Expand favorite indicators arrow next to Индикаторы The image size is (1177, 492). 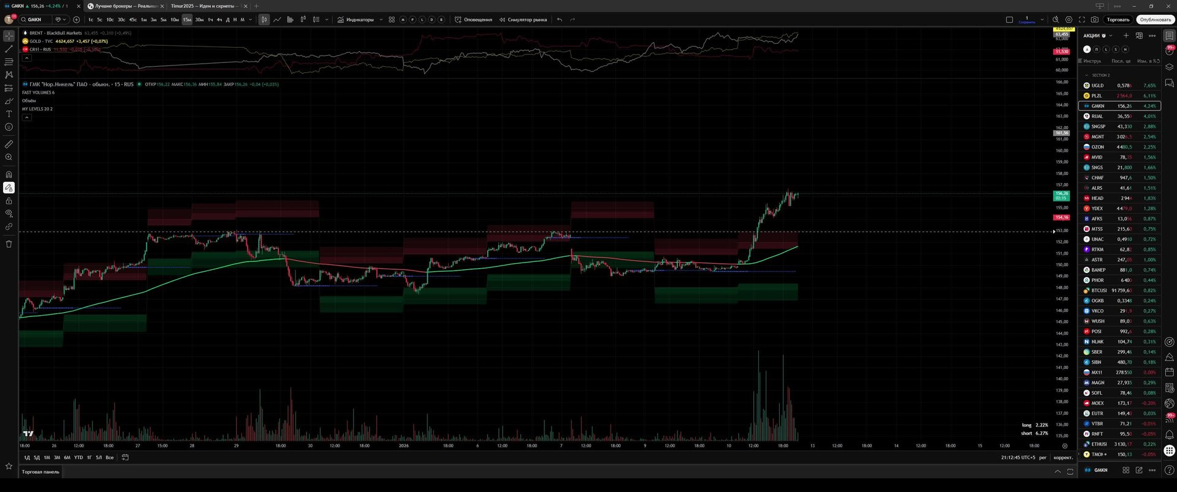click(x=381, y=20)
